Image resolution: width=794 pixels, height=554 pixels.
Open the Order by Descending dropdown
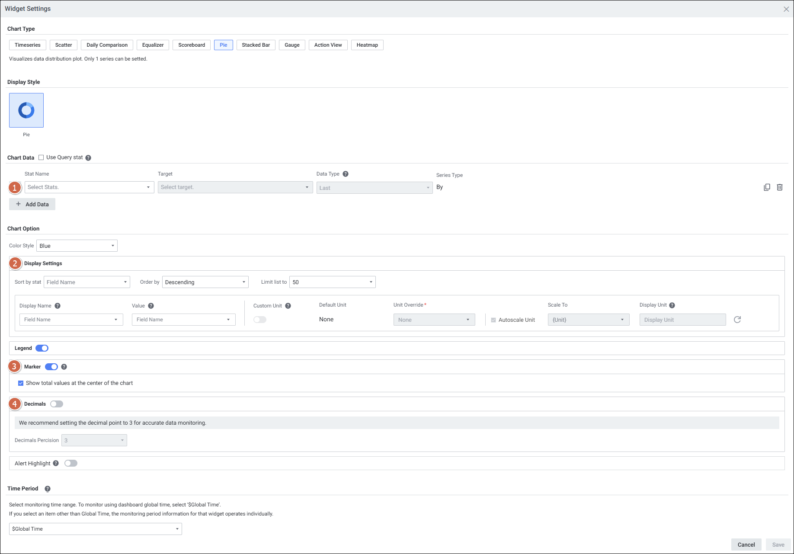coord(205,282)
